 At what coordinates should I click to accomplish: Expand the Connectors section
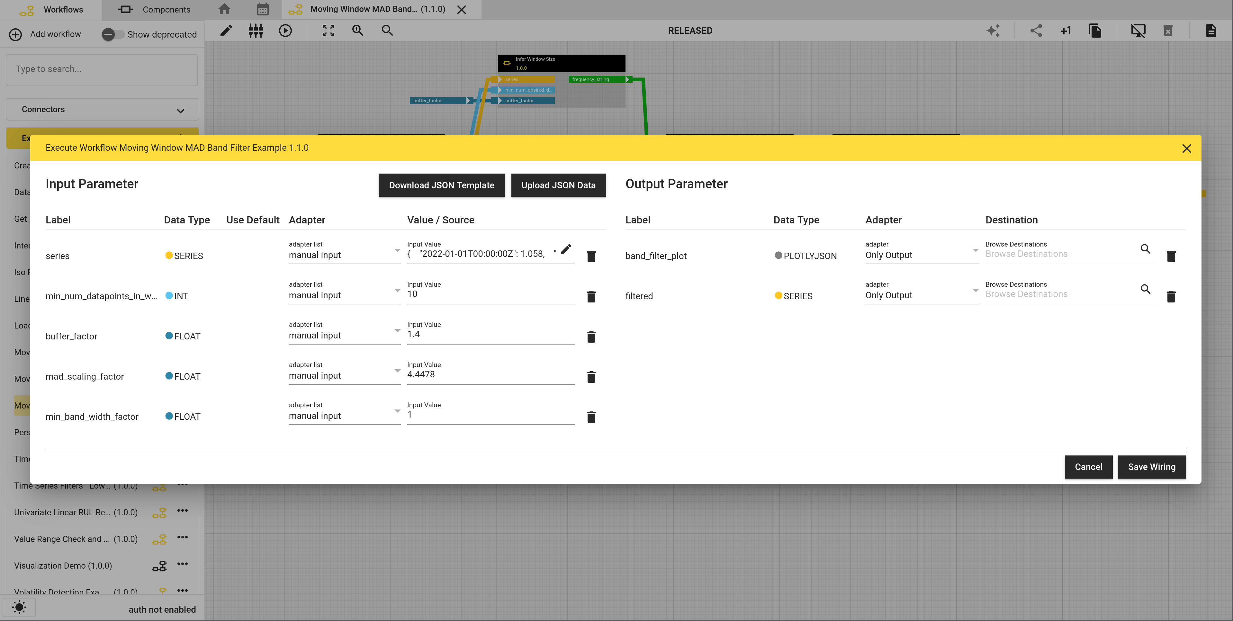tap(103, 110)
